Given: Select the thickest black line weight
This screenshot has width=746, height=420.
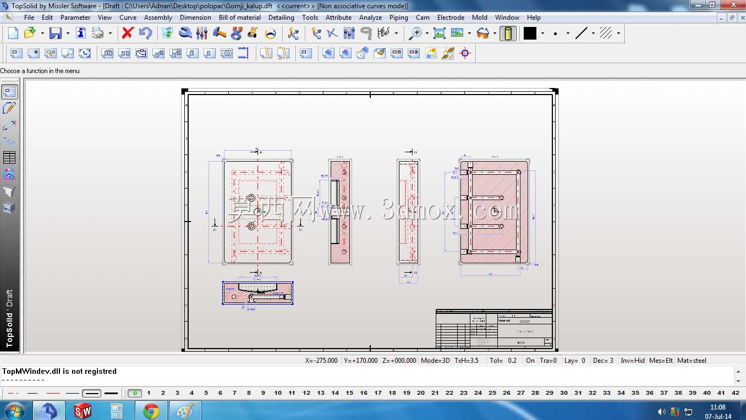Looking at the screenshot, I should (111, 393).
